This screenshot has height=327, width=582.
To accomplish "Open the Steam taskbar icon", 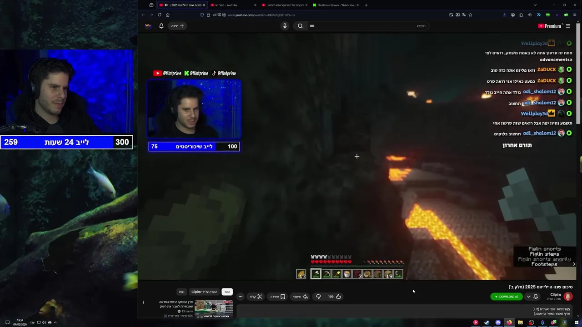I will click(487, 322).
